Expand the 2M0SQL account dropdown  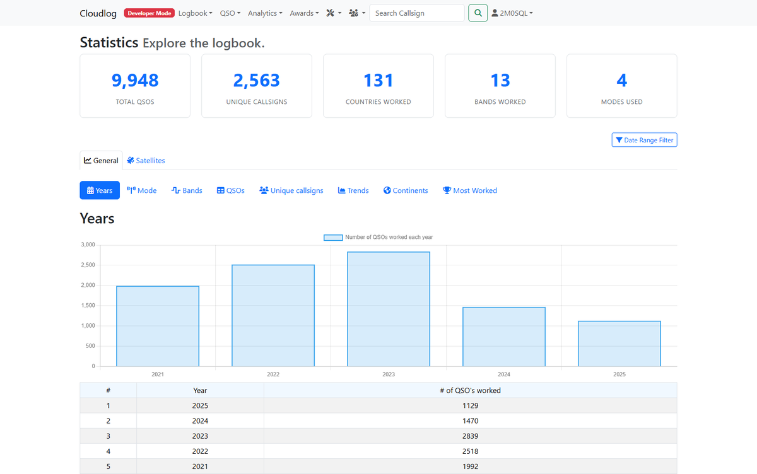[512, 13]
